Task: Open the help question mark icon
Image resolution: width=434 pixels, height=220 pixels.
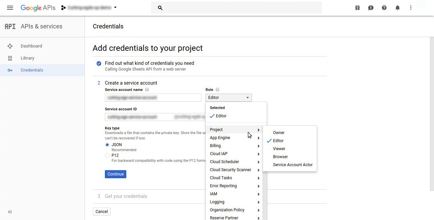Action: pyautogui.click(x=384, y=8)
